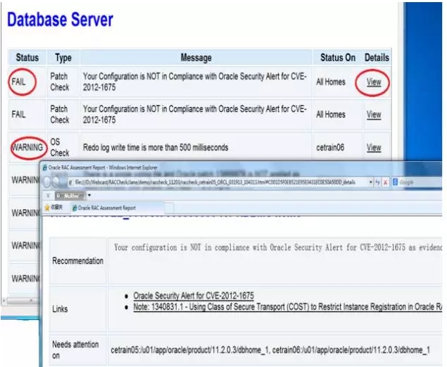Screen dimensions: 447x367
Task: Close the McAfee toolbar with X
Action: (x=48, y=195)
